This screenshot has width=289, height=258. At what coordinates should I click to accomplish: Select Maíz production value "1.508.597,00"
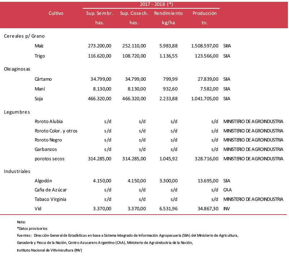click(x=205, y=46)
